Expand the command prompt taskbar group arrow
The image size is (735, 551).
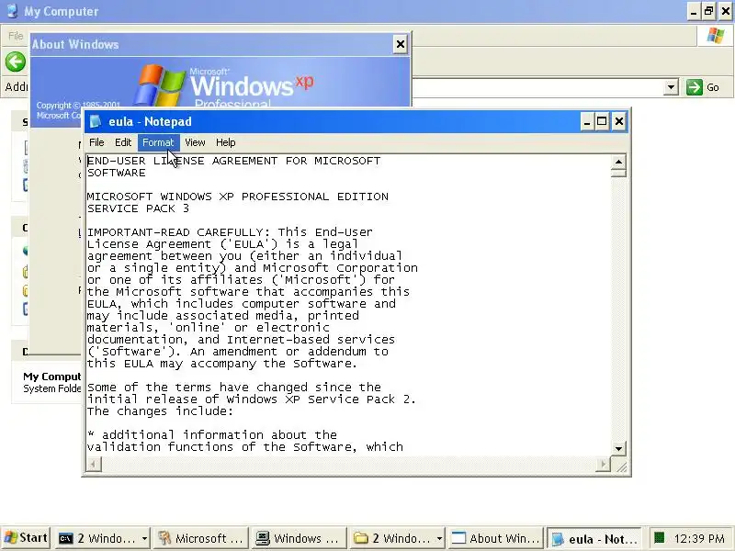click(144, 538)
